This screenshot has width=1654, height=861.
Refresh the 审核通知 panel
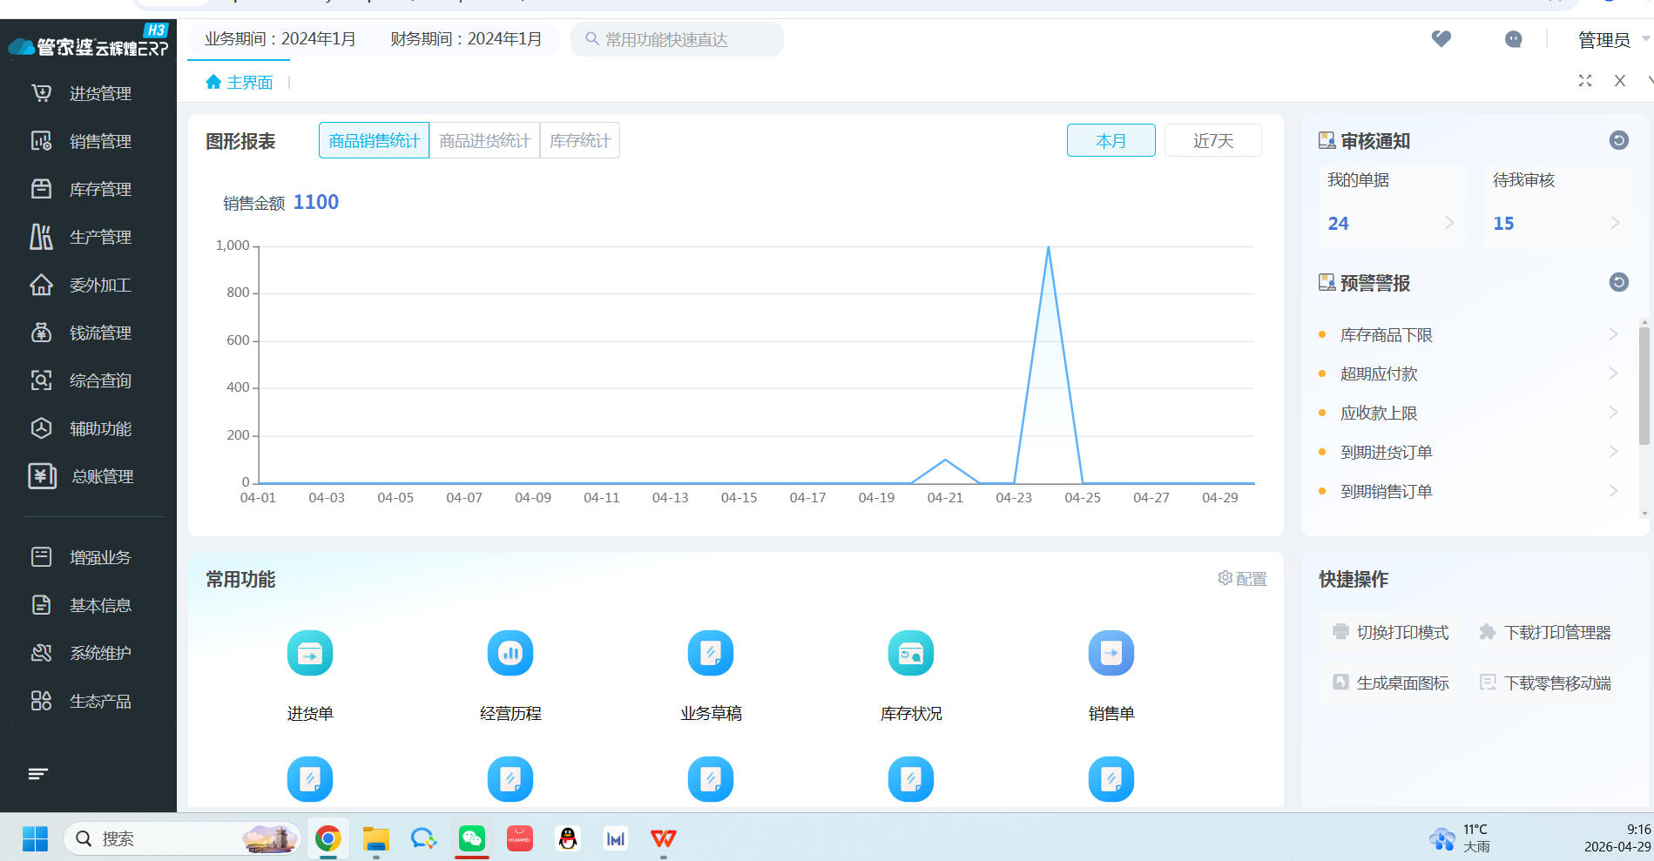pos(1618,140)
